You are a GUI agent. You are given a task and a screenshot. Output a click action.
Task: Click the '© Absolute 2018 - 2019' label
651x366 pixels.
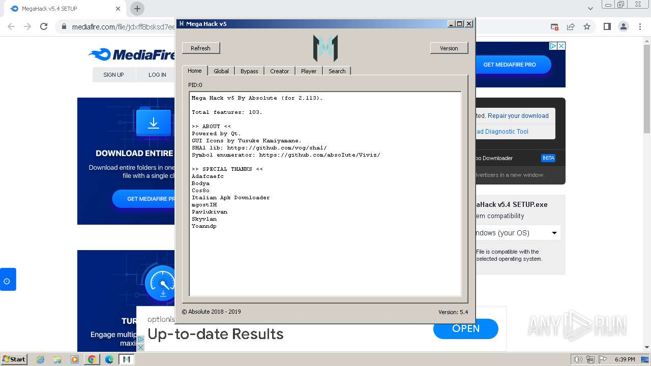tap(212, 312)
